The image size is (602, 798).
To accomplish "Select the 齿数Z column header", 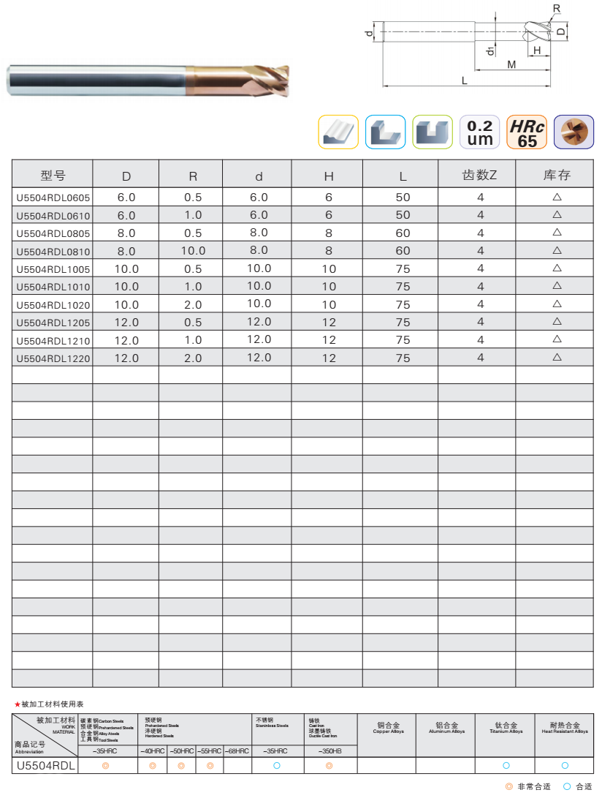I will (x=479, y=176).
